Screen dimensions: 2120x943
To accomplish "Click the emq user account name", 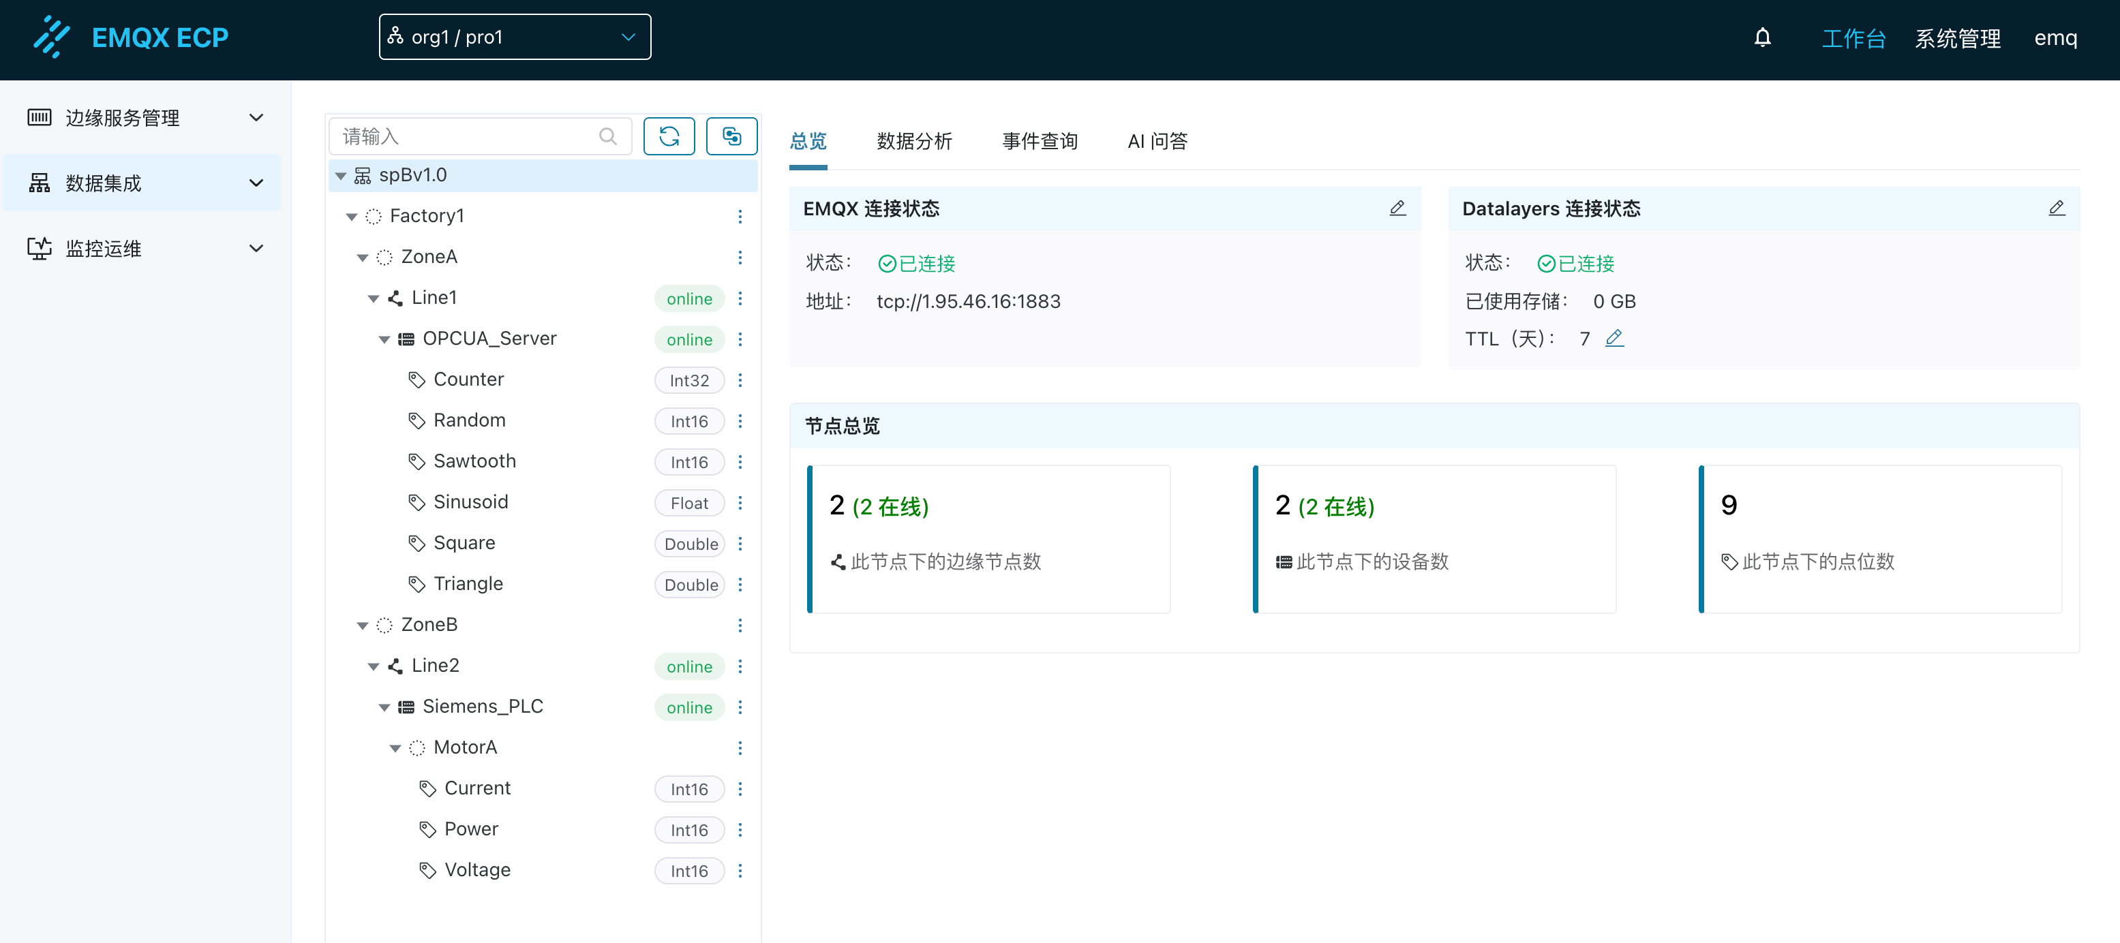I will click(x=2055, y=38).
